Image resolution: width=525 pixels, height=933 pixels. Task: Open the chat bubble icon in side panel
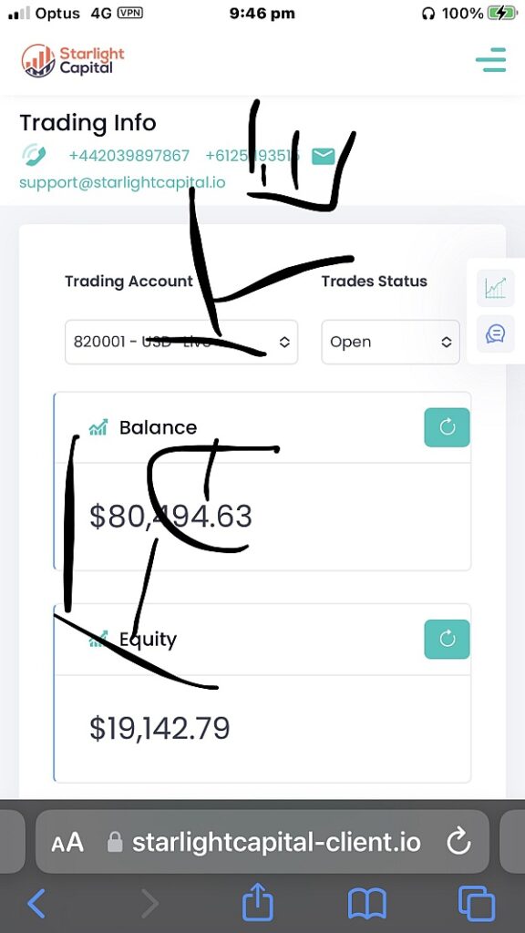point(495,333)
